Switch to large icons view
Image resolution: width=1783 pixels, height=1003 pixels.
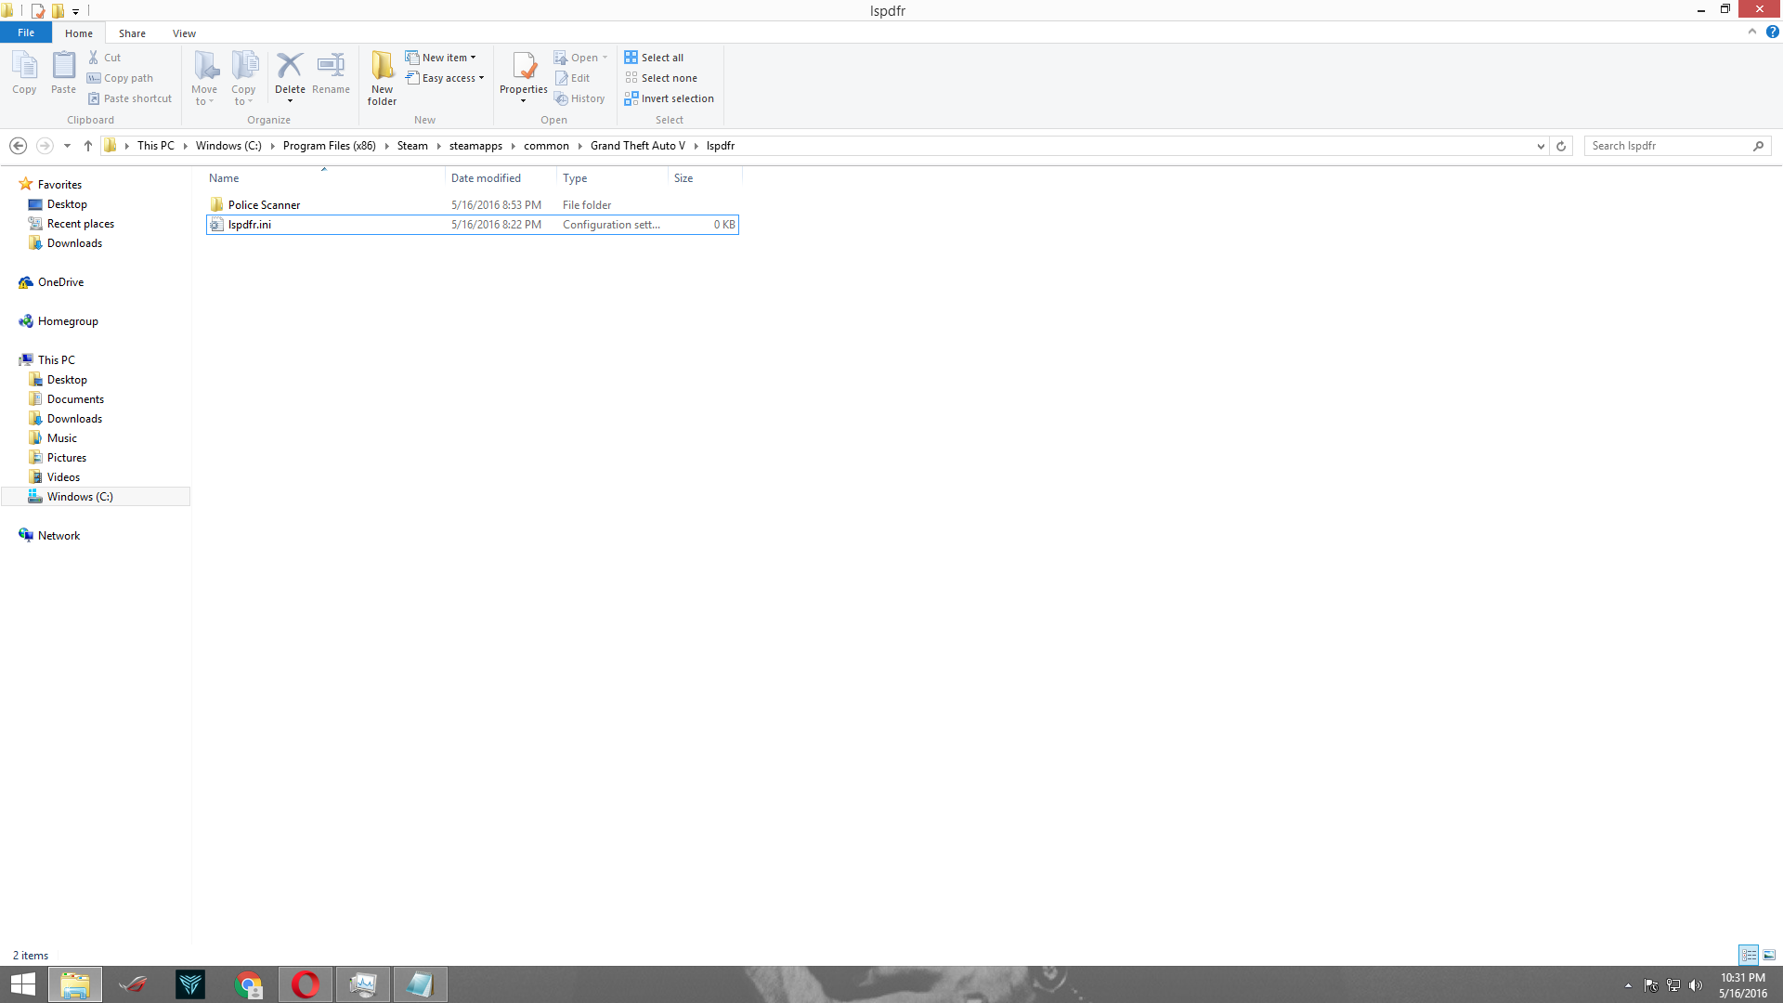[x=1769, y=955]
